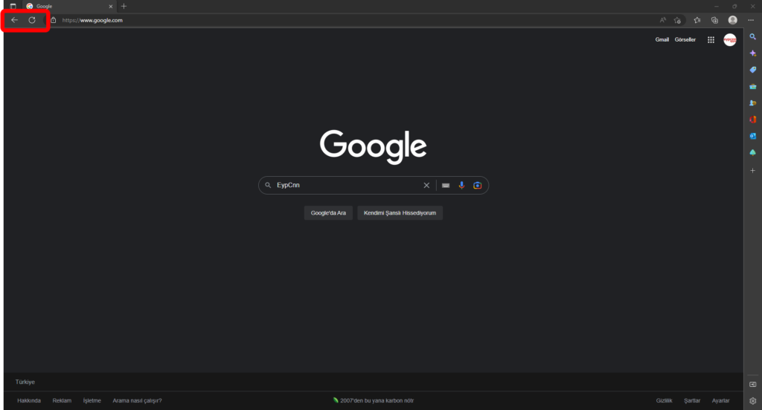762x410 pixels.
Task: Open the sidebar Discover sparkle icon
Action: pyautogui.click(x=753, y=53)
